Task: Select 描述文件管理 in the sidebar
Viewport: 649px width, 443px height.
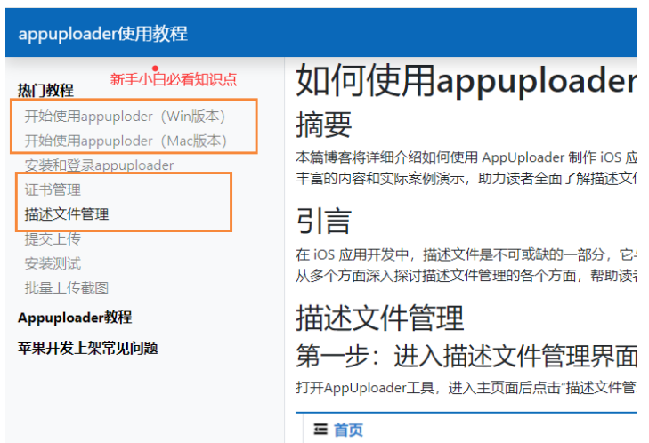Action: point(67,214)
